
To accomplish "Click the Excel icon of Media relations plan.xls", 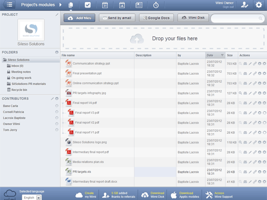I will click(68, 162).
